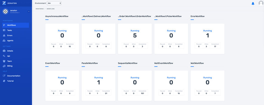Click the Agents icon in sidebar
Screen dimensions: 264x105
[x=4, y=40]
